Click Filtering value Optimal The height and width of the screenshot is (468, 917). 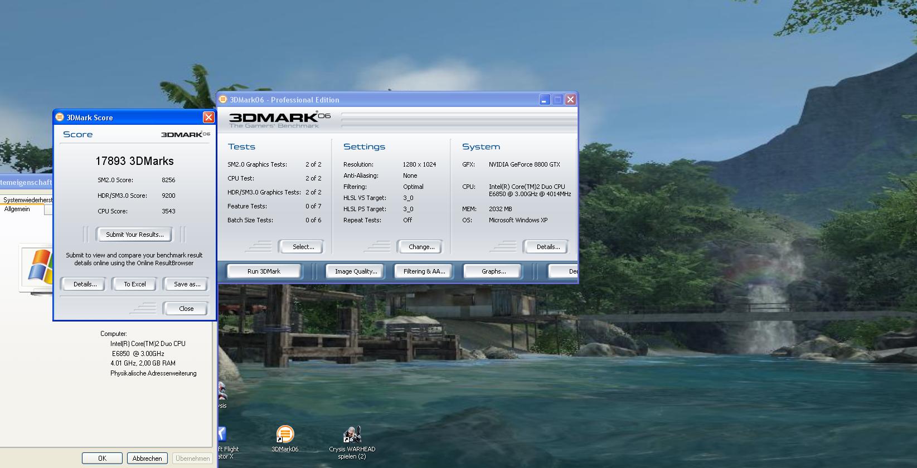click(x=413, y=187)
